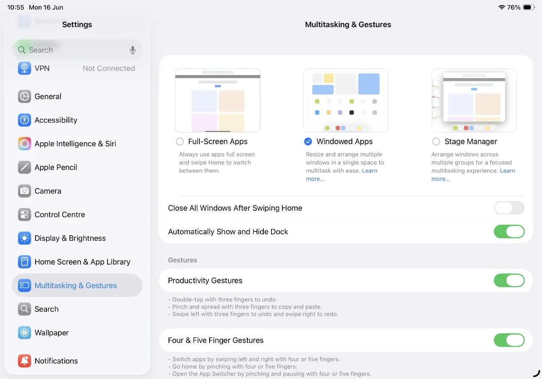The height and width of the screenshot is (379, 542).
Task: Open General via its gear icon
Action: coord(25,96)
